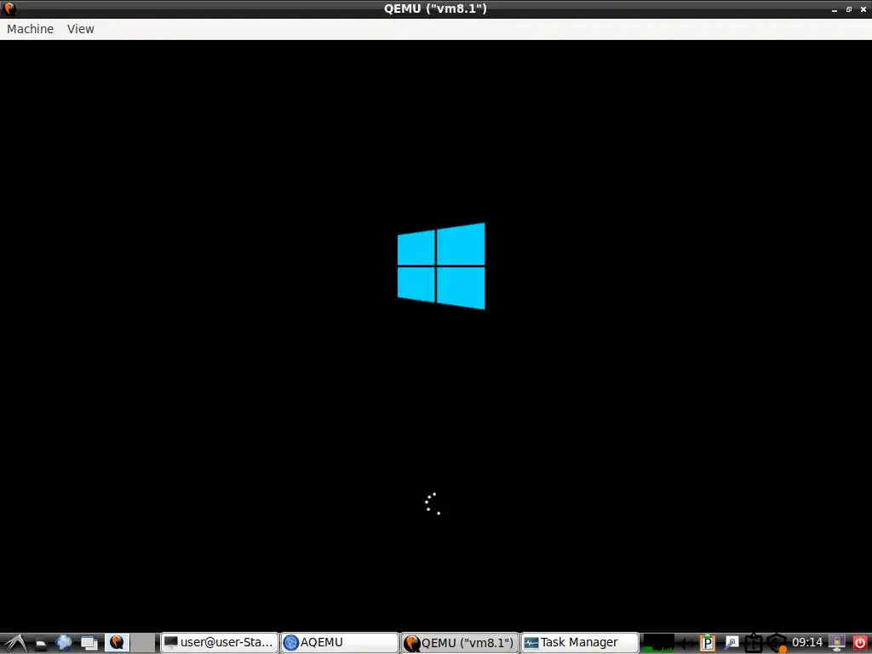872x654 pixels.
Task: Click the network arrows tray icon
Action: click(687, 644)
